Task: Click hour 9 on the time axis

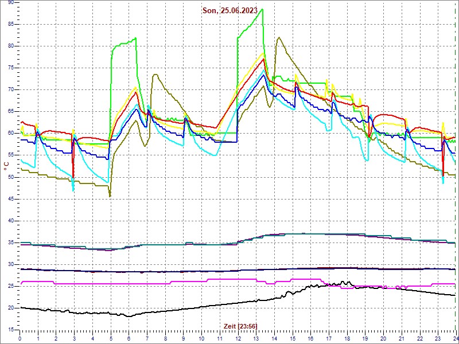Action: pos(184,338)
